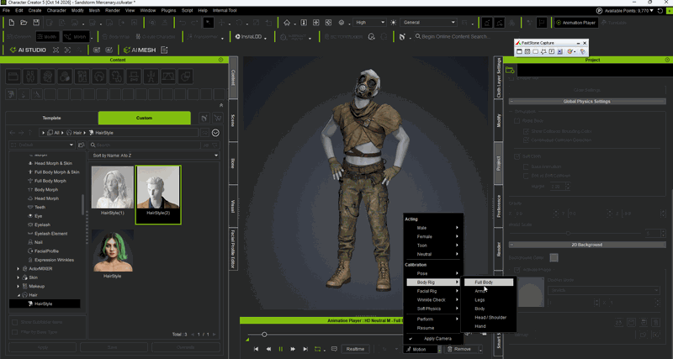The image size is (673, 359).
Task: Open the Plugins menu
Action: [x=169, y=10]
